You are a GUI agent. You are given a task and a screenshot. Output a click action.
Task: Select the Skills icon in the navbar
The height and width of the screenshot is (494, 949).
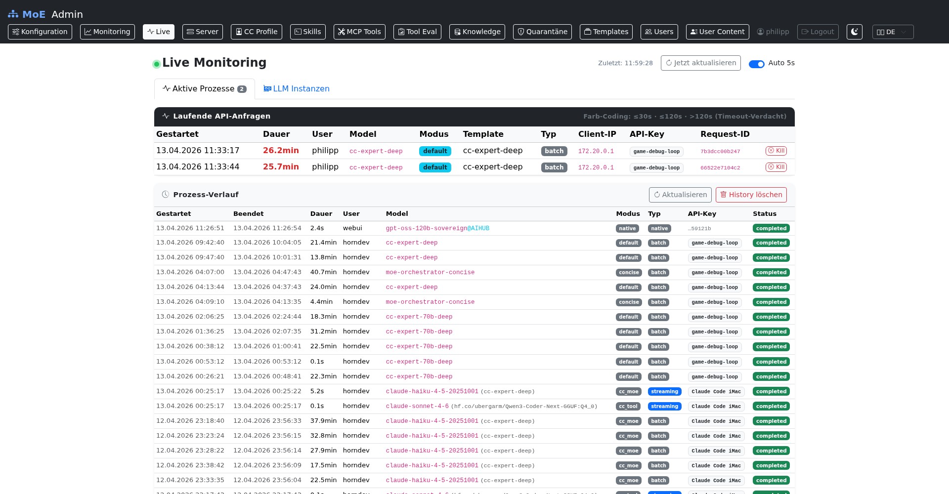click(297, 32)
